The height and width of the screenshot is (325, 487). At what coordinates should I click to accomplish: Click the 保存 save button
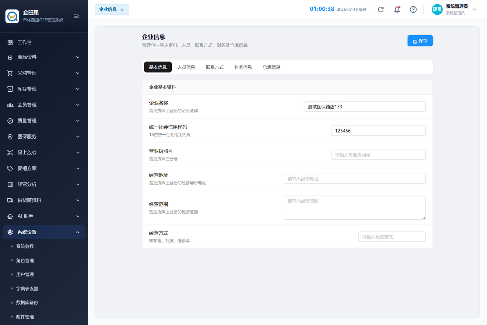pos(420,41)
